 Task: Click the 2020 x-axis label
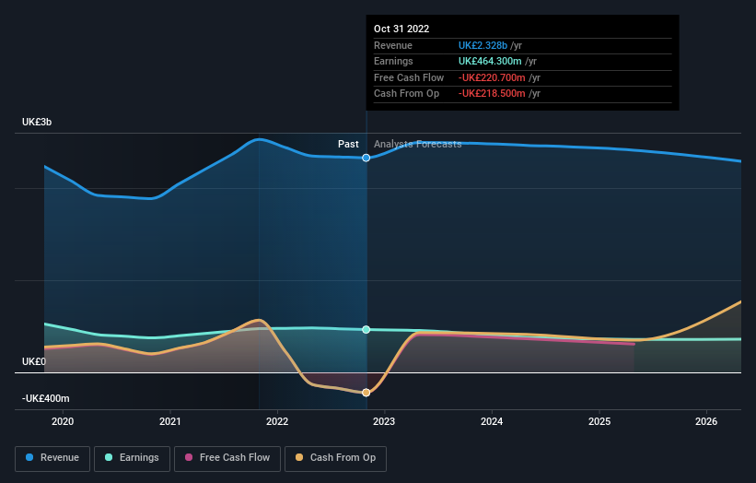pyautogui.click(x=63, y=422)
